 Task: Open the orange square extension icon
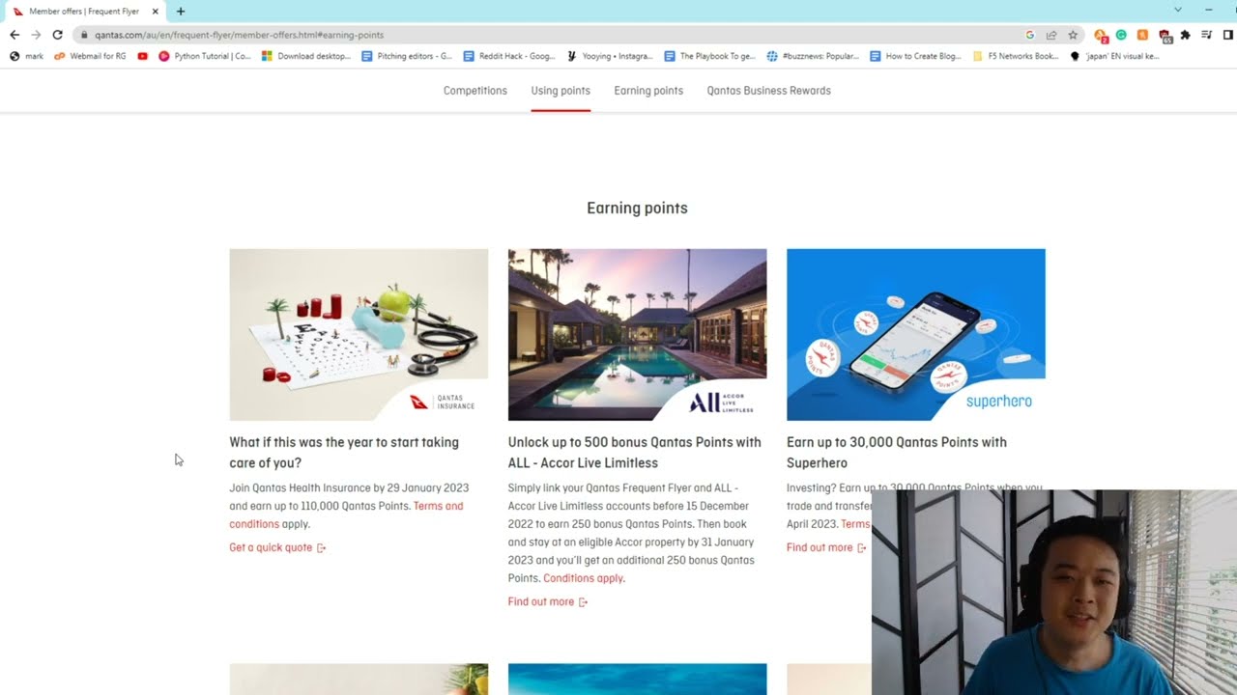click(x=1142, y=35)
